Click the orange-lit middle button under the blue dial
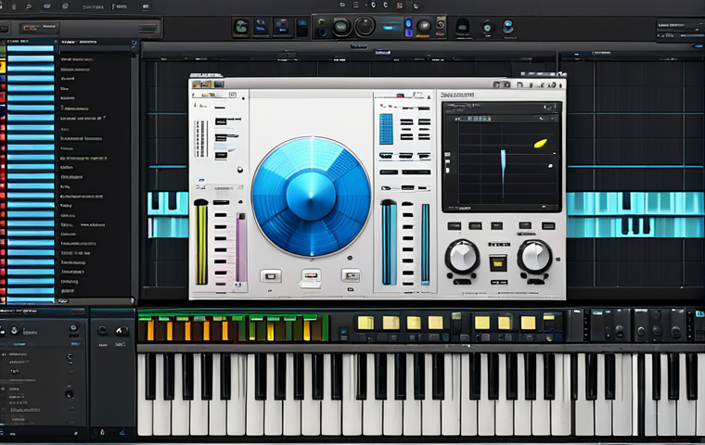 point(311,275)
